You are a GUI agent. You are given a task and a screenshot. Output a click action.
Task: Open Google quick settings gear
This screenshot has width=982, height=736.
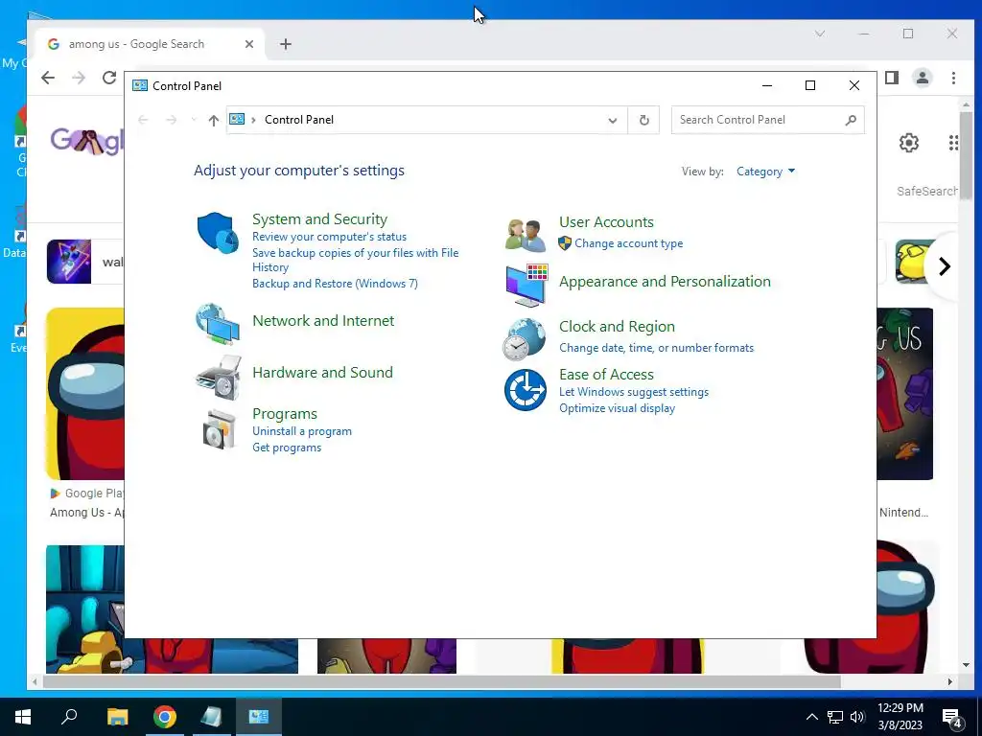(x=909, y=143)
